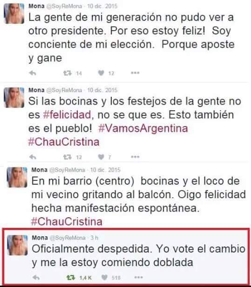Retweet the tweet with 12 retweets
Screen dimensions: 251x287
pos(67,157)
